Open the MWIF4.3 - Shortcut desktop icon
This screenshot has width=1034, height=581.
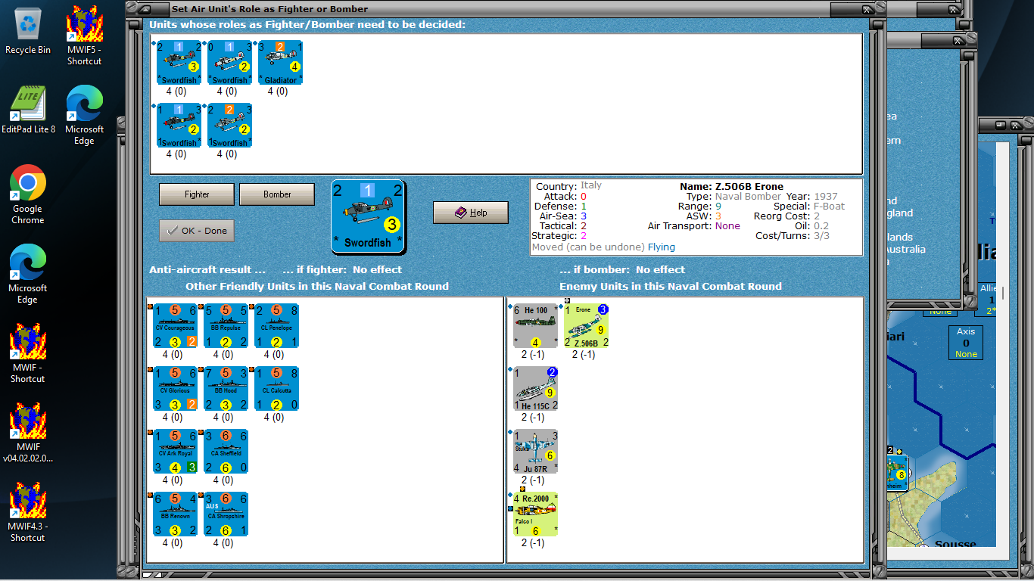(28, 512)
